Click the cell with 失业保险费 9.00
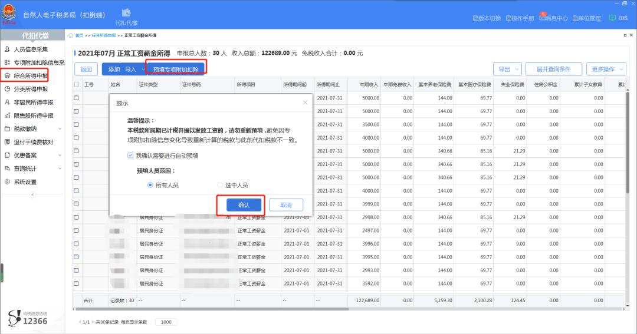 [510, 243]
